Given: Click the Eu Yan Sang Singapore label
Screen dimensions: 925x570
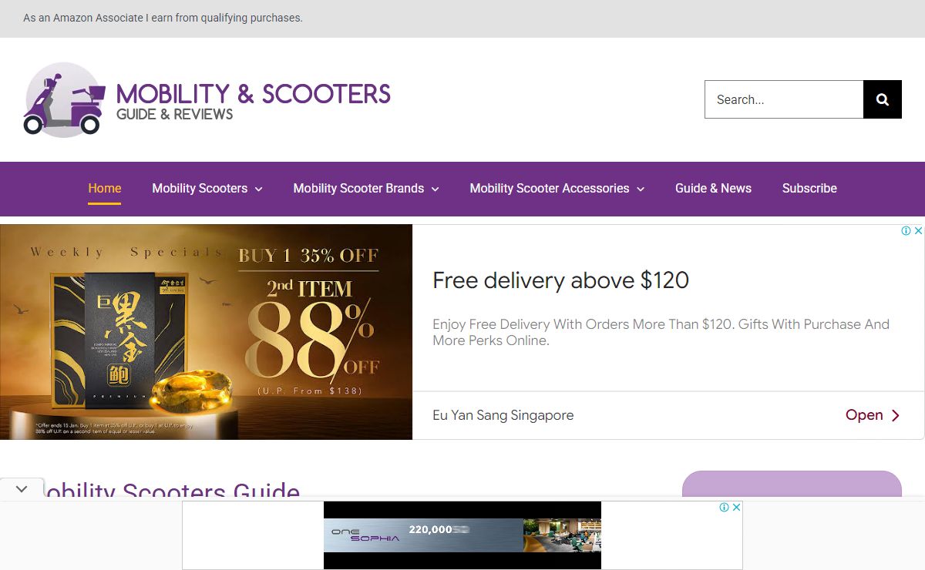Looking at the screenshot, I should pyautogui.click(x=503, y=415).
